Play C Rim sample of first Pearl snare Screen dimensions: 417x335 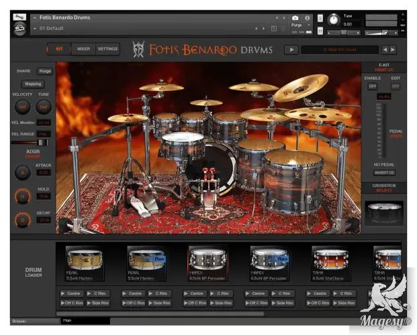pos(97,293)
